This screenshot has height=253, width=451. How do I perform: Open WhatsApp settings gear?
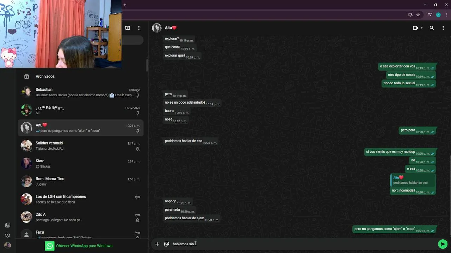8,235
